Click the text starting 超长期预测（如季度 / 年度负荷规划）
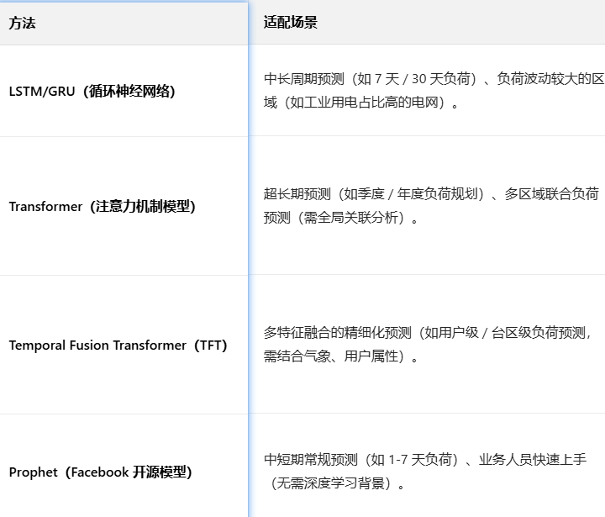This screenshot has width=605, height=517. 431,206
